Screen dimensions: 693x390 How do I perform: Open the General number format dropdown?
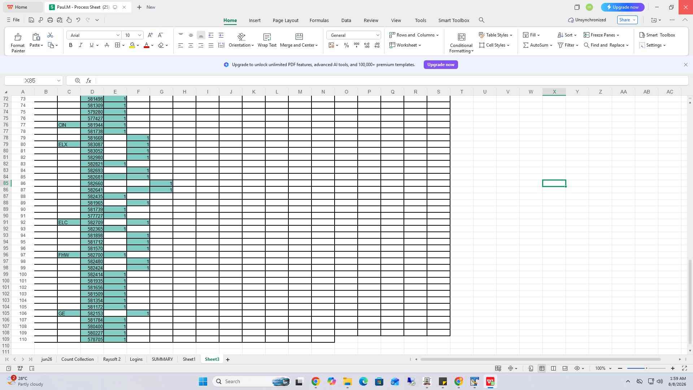click(x=378, y=35)
